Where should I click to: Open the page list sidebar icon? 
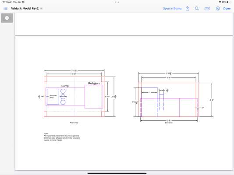pos(6,8)
